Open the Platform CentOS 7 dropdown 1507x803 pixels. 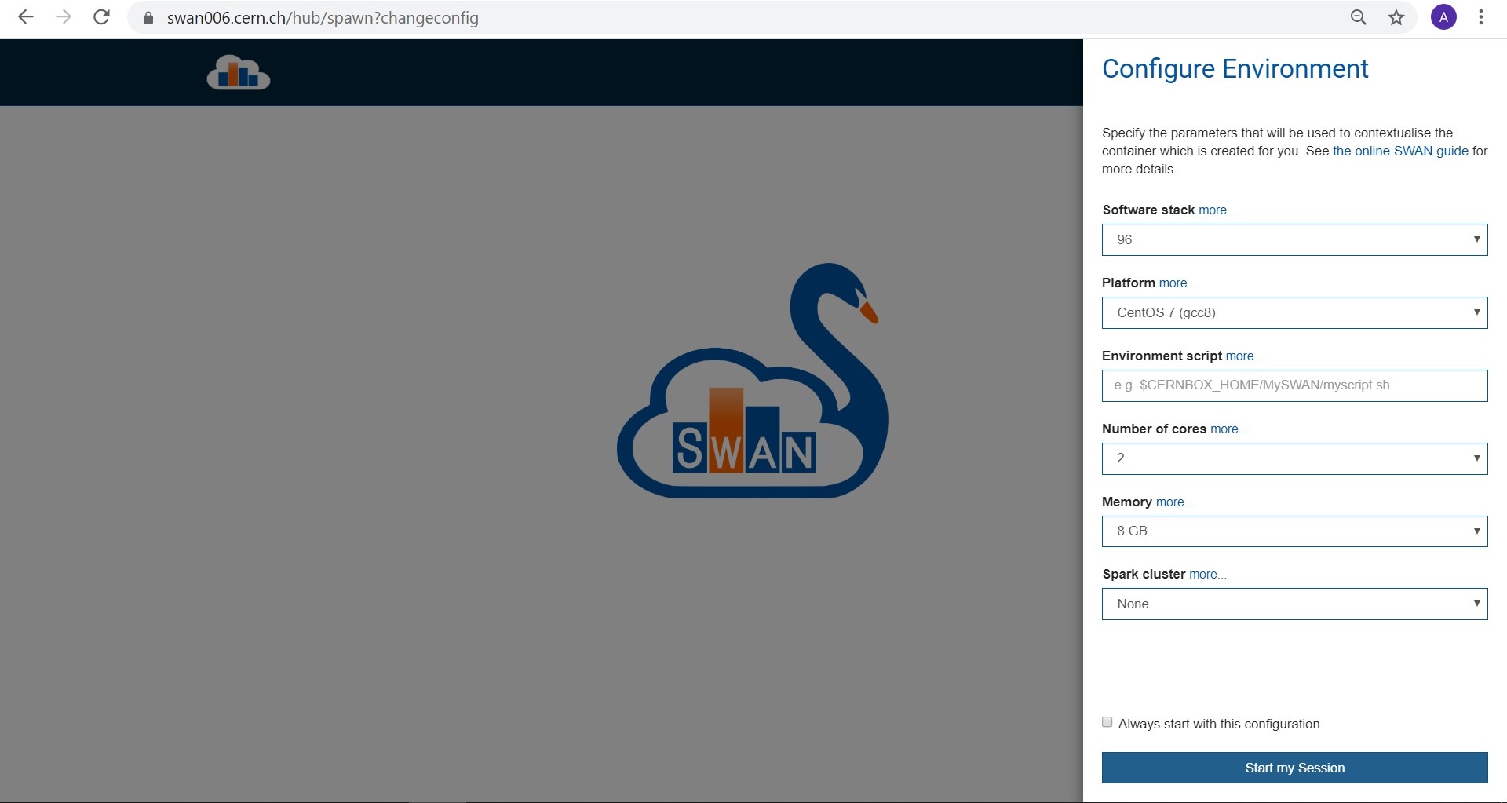tap(1294, 312)
